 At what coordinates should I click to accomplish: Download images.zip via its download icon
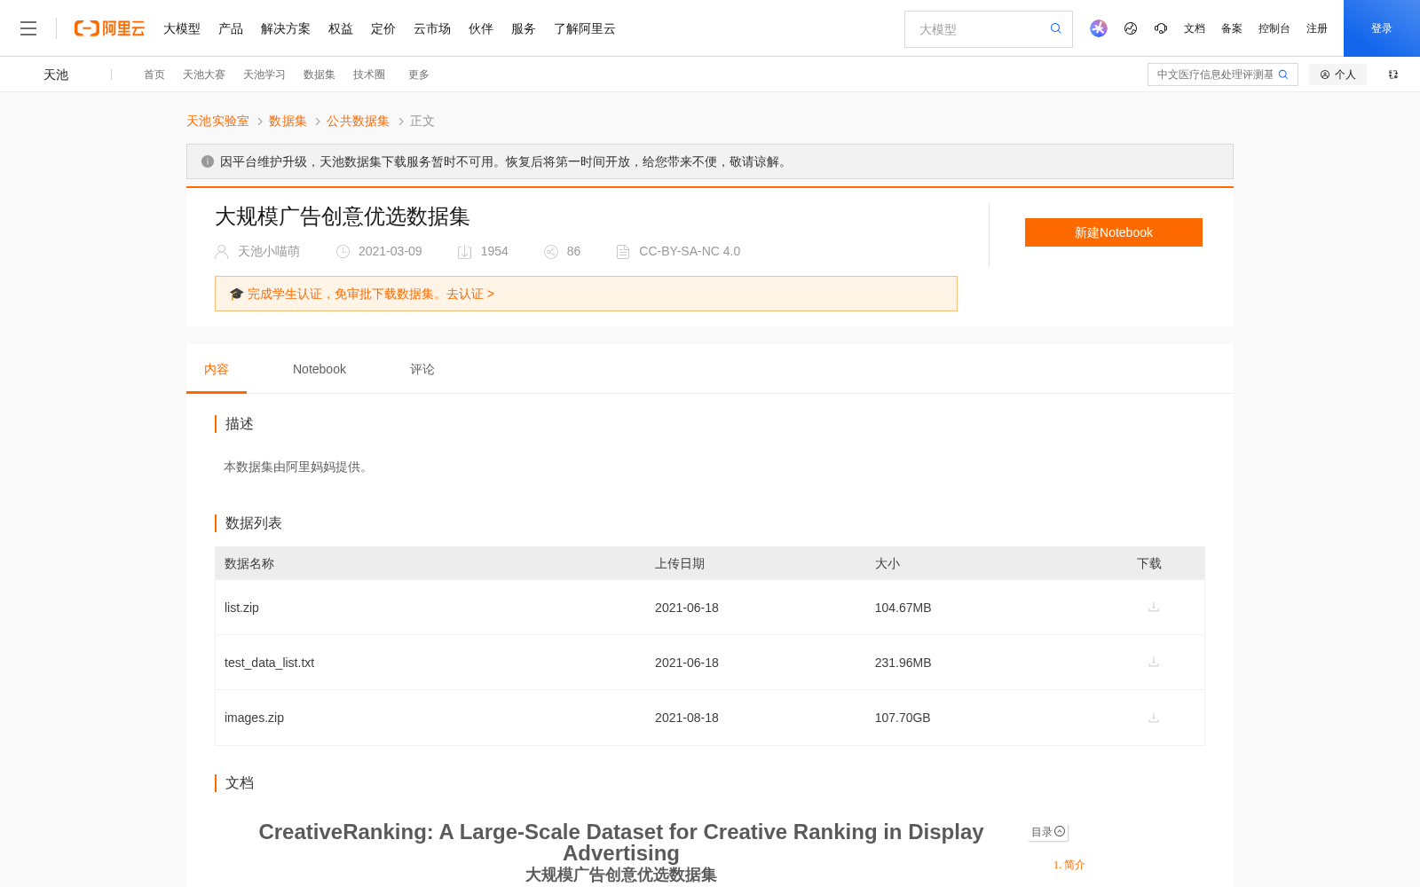click(1154, 718)
